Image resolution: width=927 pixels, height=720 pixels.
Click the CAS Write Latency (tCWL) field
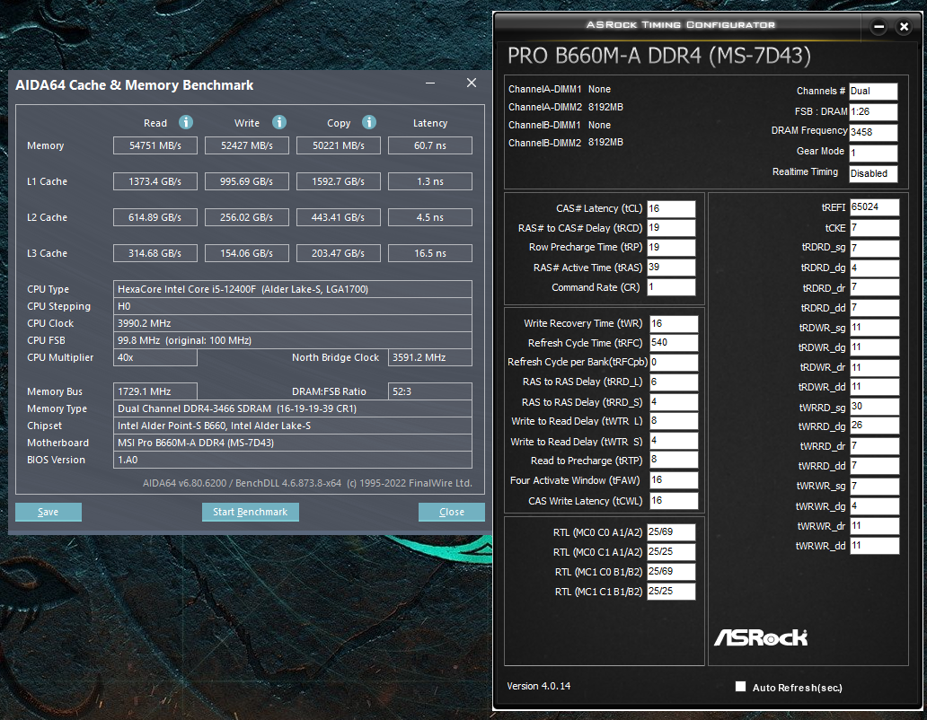(x=674, y=501)
